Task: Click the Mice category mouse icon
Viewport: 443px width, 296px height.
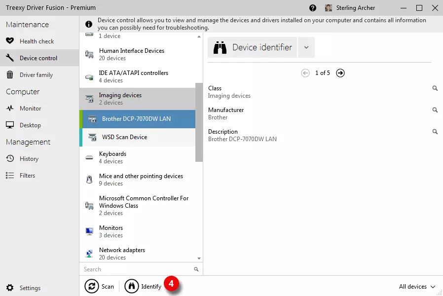Action: coord(89,180)
